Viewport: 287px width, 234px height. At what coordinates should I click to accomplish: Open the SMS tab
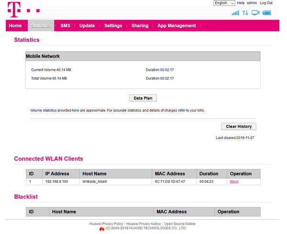tap(66, 26)
